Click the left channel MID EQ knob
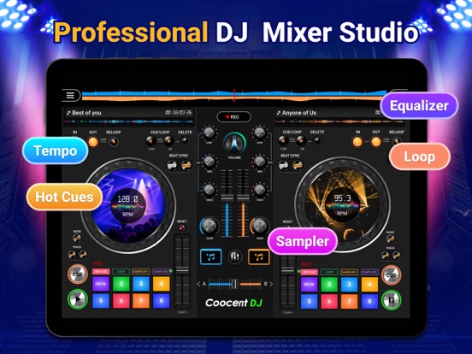The height and width of the screenshot is (354, 472). tap(209, 162)
